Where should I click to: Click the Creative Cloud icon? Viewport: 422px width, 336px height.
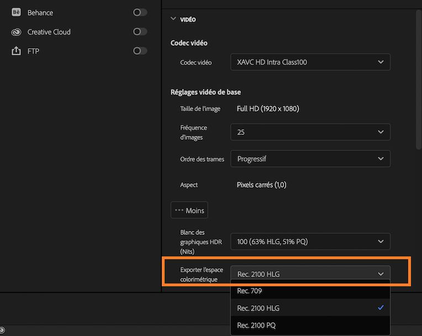tap(16, 32)
